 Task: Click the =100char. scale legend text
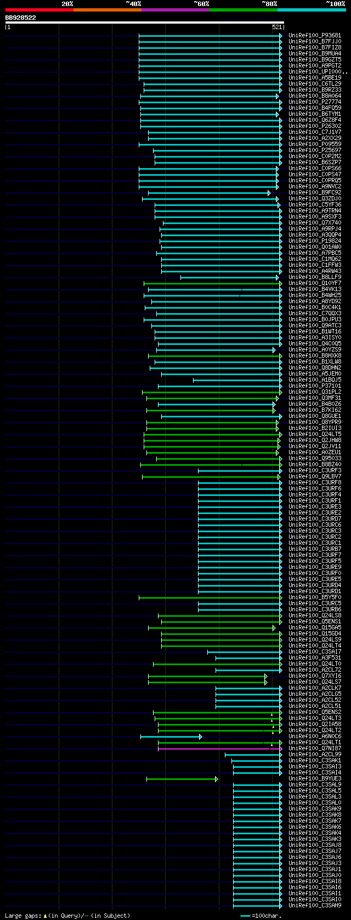(267, 916)
